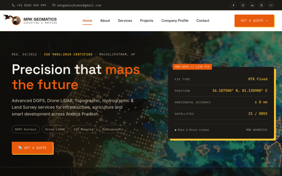Click the Advanced DGPS services description paragraph
282x176 pixels.
(x=73, y=107)
